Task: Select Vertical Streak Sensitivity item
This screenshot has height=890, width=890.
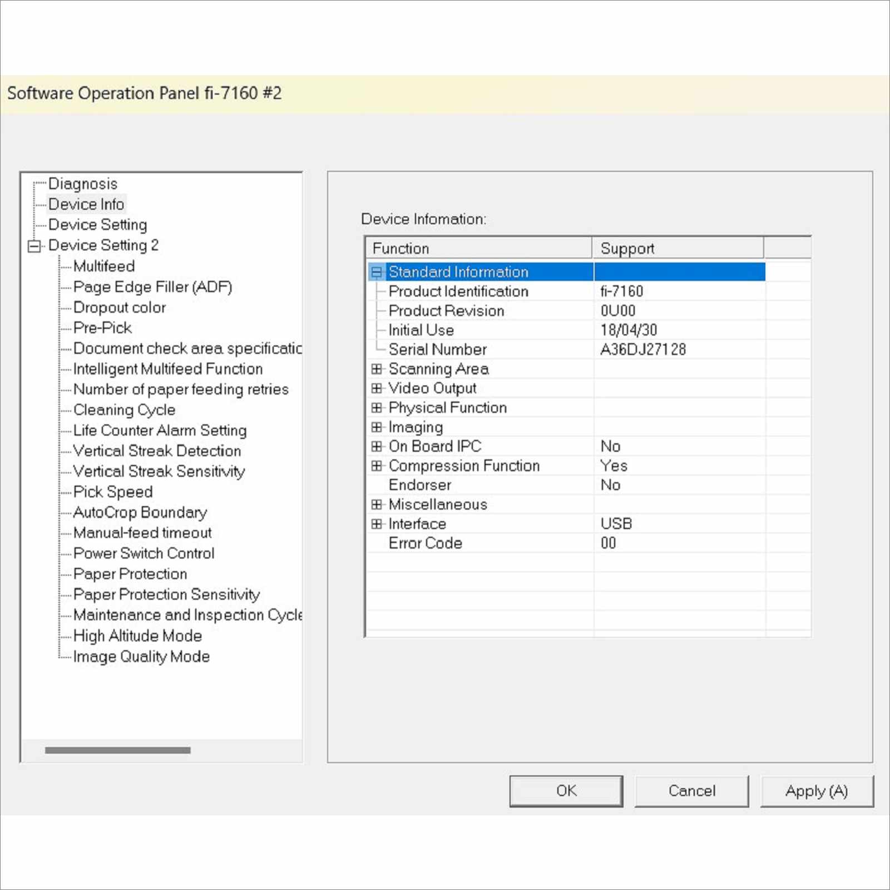Action: (159, 472)
